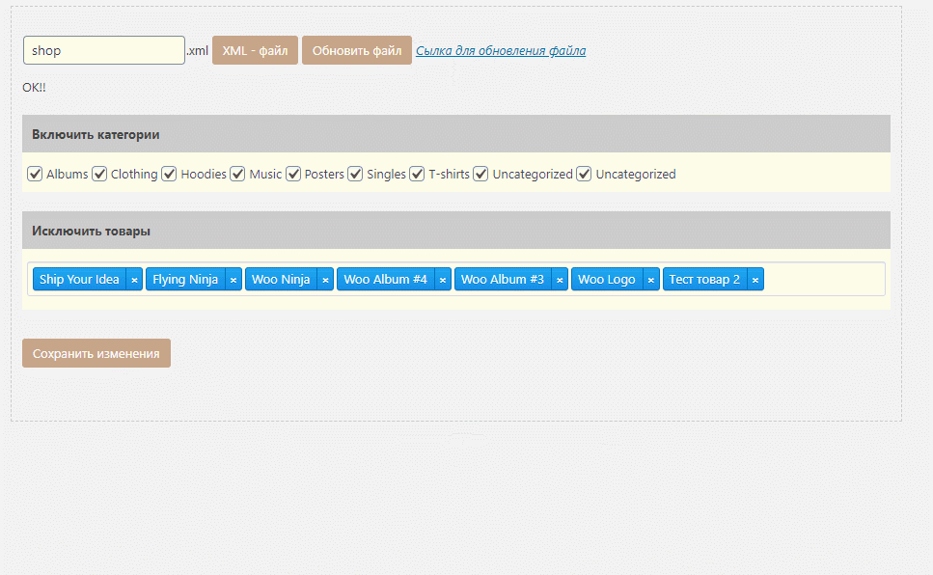933x575 pixels.
Task: Click the OK!! status message
Action: [x=34, y=88]
